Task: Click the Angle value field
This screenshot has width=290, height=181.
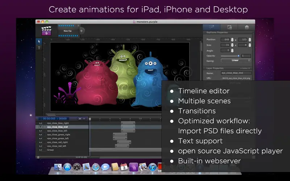Action: pos(225,50)
